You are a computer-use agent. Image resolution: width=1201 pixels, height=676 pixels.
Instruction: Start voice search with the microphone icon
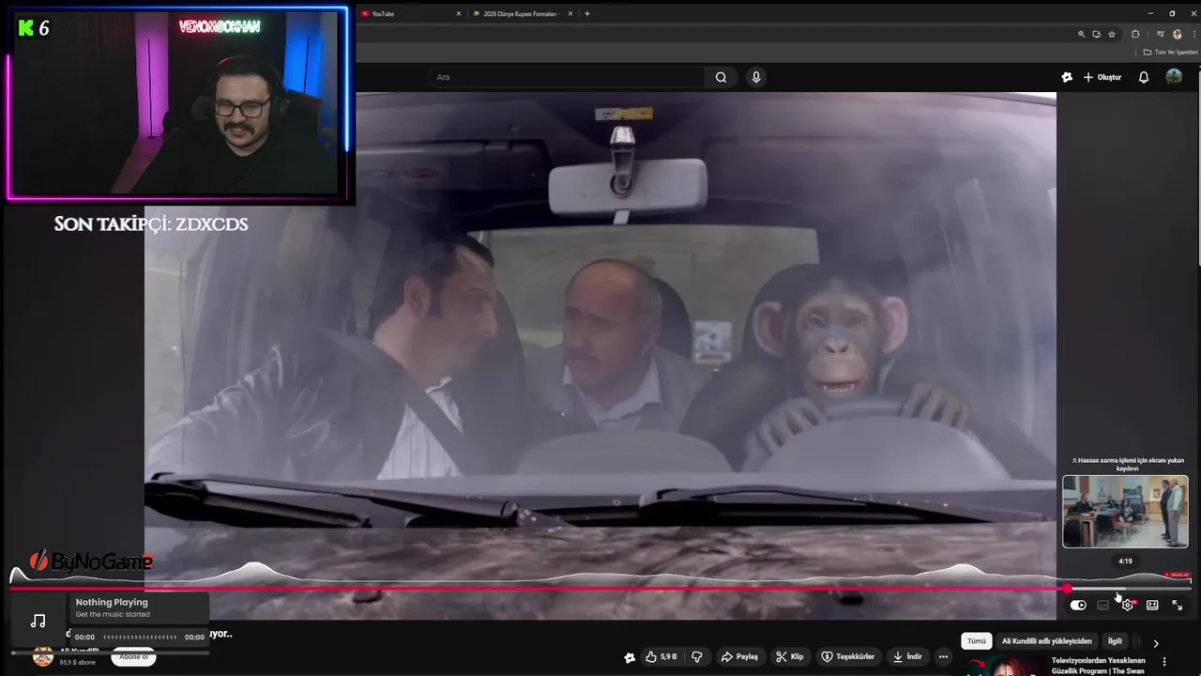point(756,77)
